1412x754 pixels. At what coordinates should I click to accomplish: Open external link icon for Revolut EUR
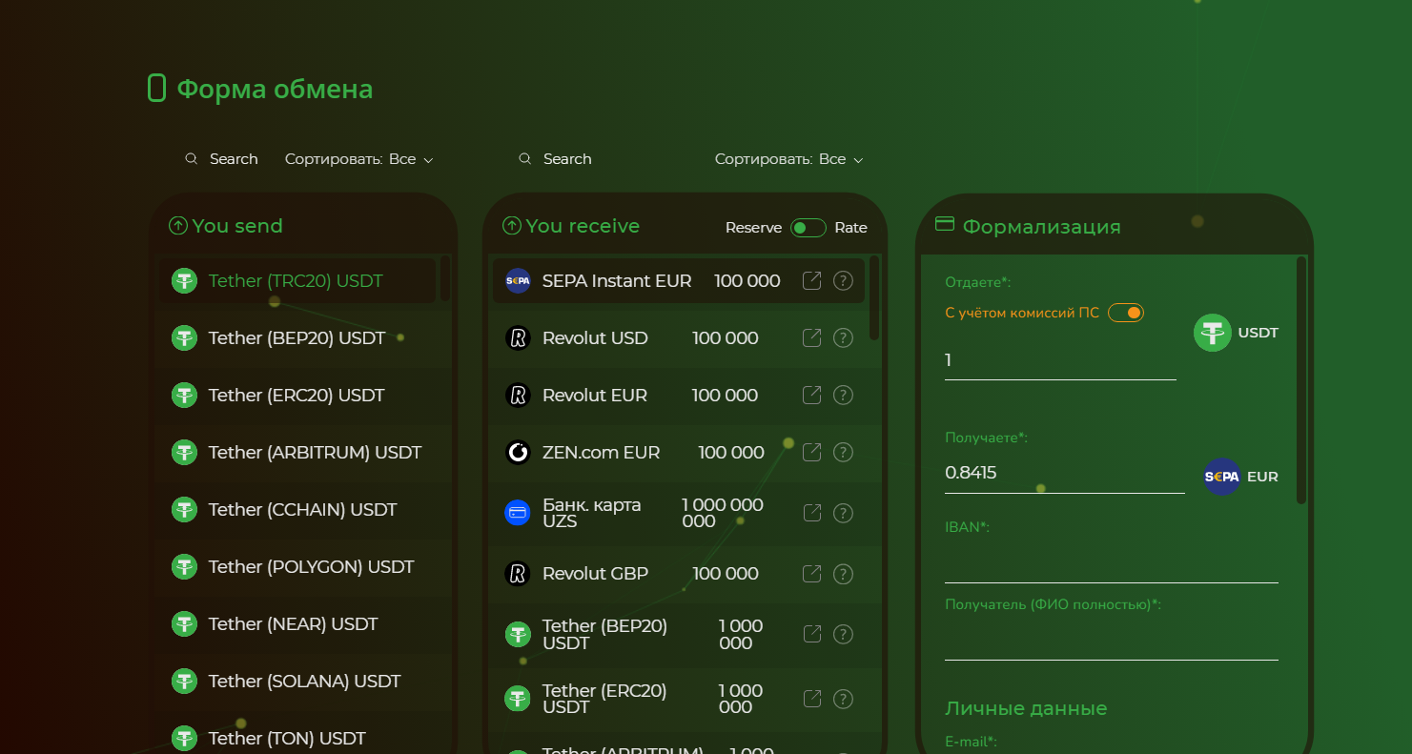pos(811,395)
